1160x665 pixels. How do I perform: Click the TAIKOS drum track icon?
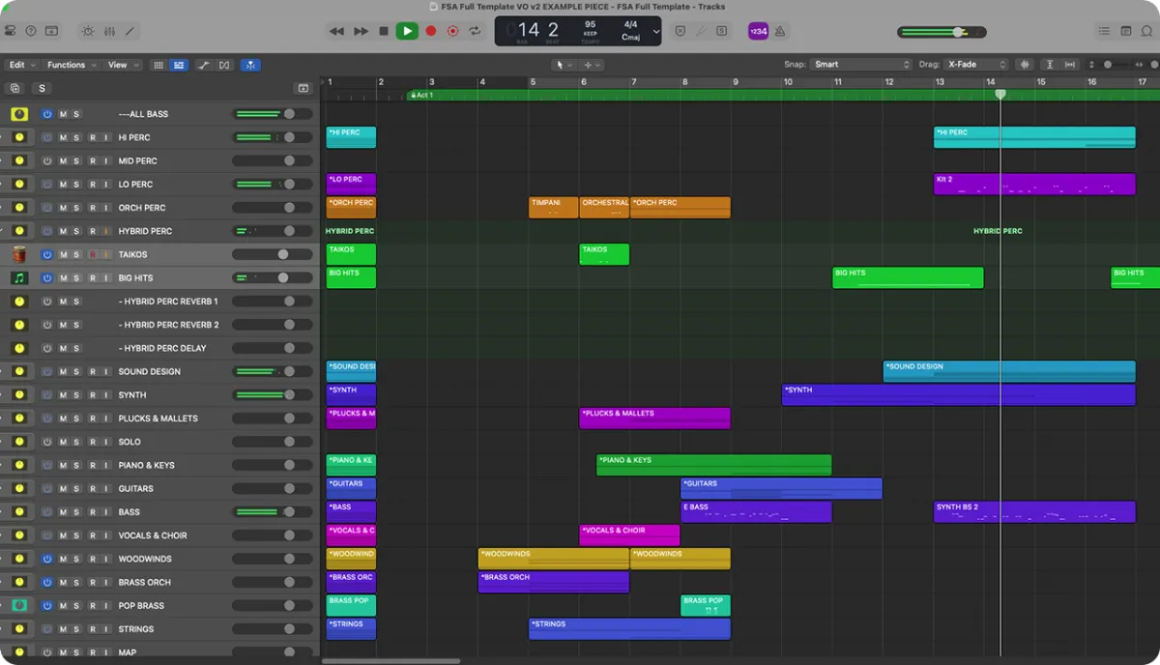[x=19, y=254]
